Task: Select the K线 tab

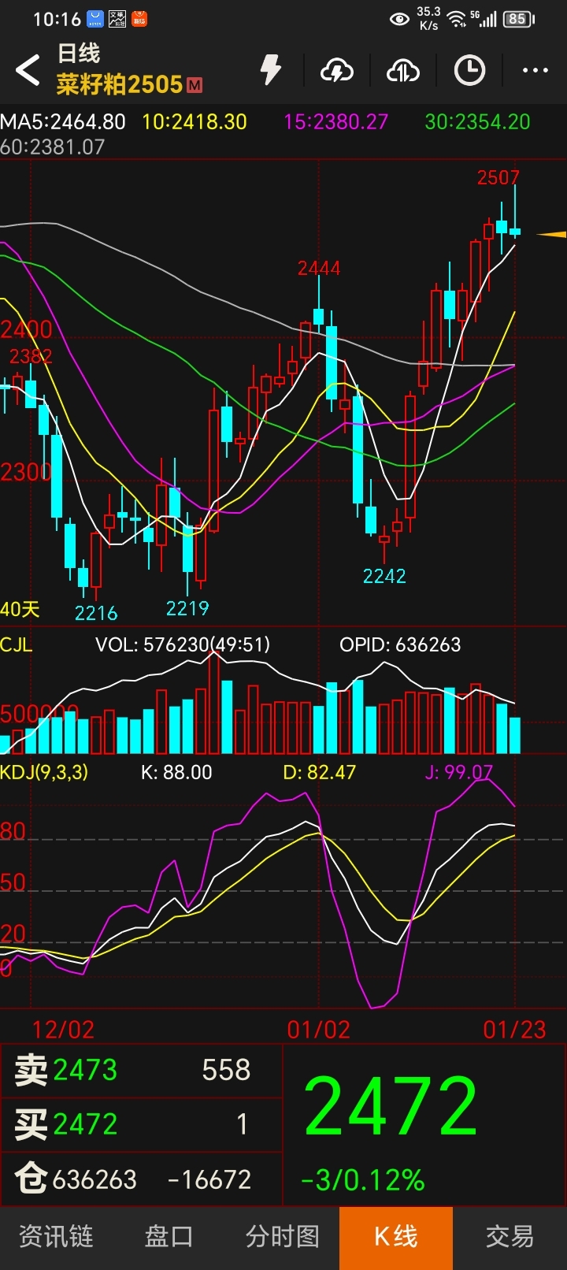Action: point(396,1237)
